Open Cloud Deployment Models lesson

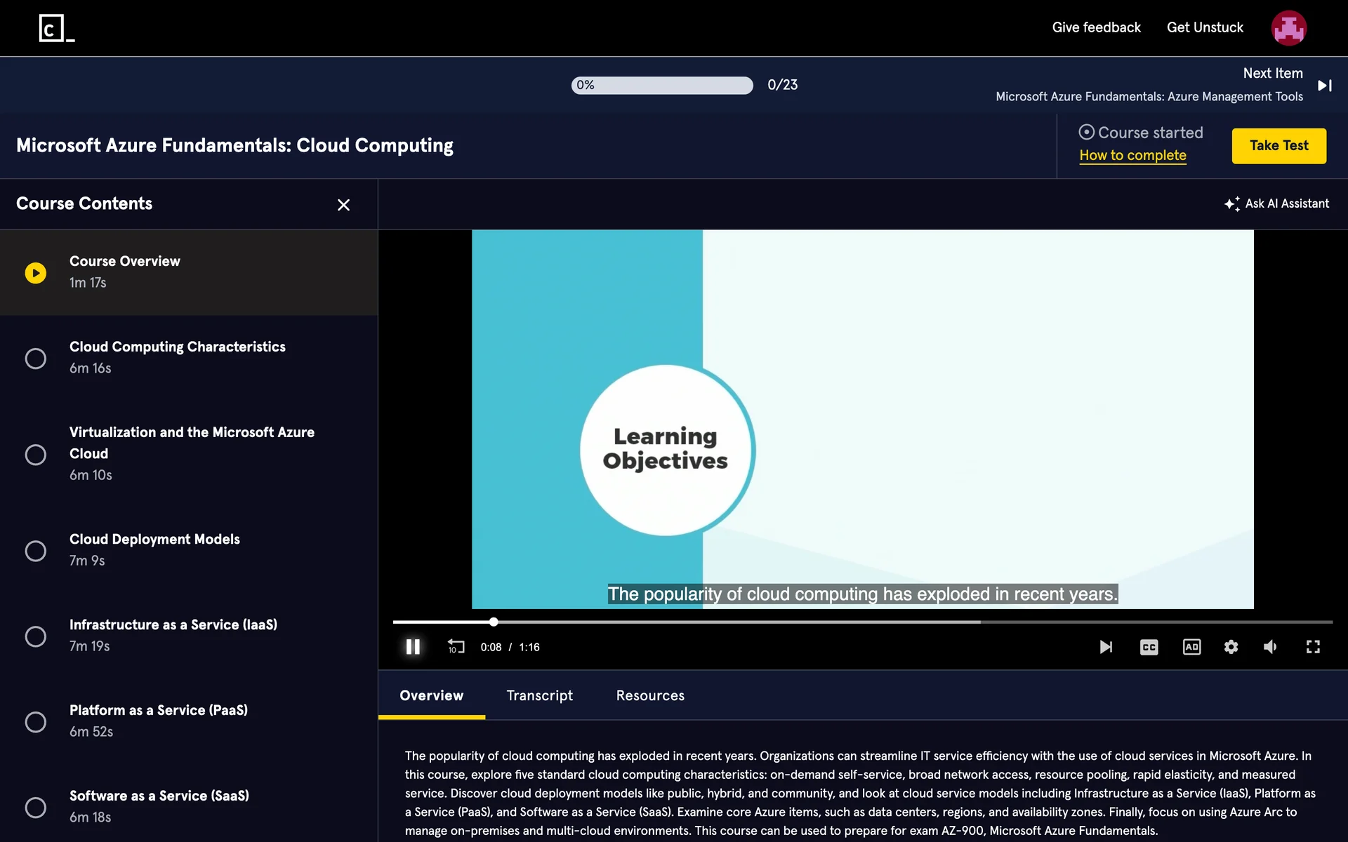coord(154,540)
